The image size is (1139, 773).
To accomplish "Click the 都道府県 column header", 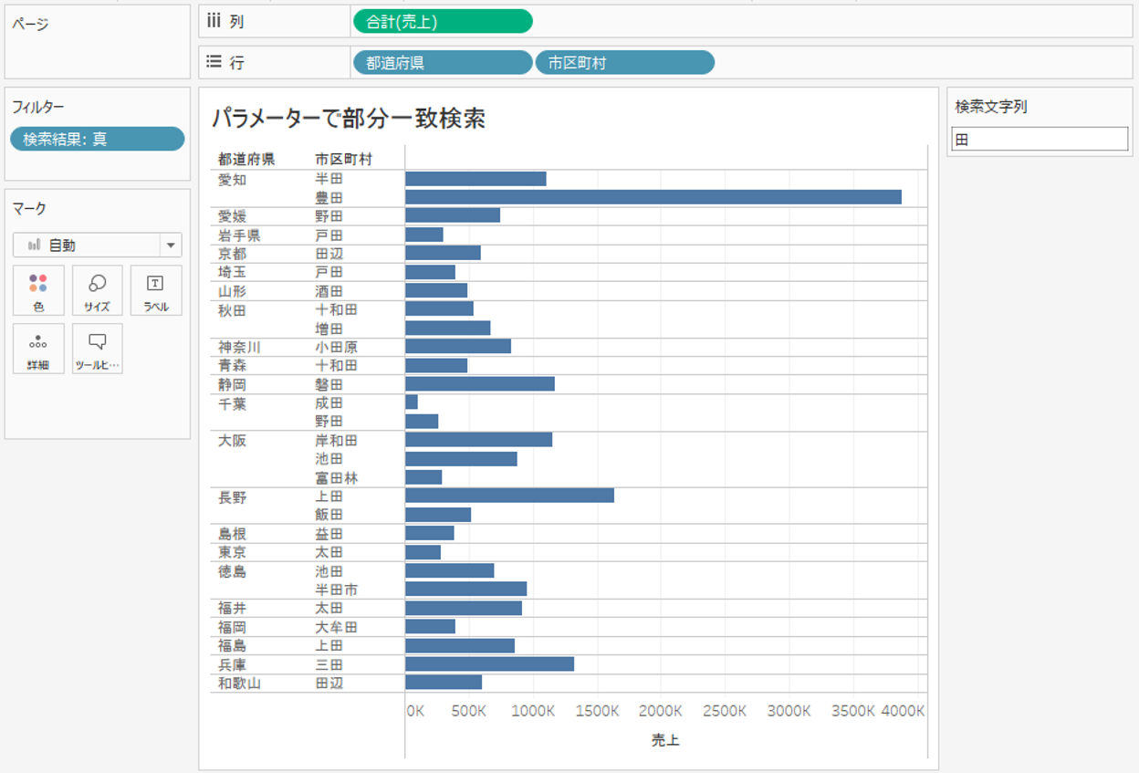I will [246, 159].
